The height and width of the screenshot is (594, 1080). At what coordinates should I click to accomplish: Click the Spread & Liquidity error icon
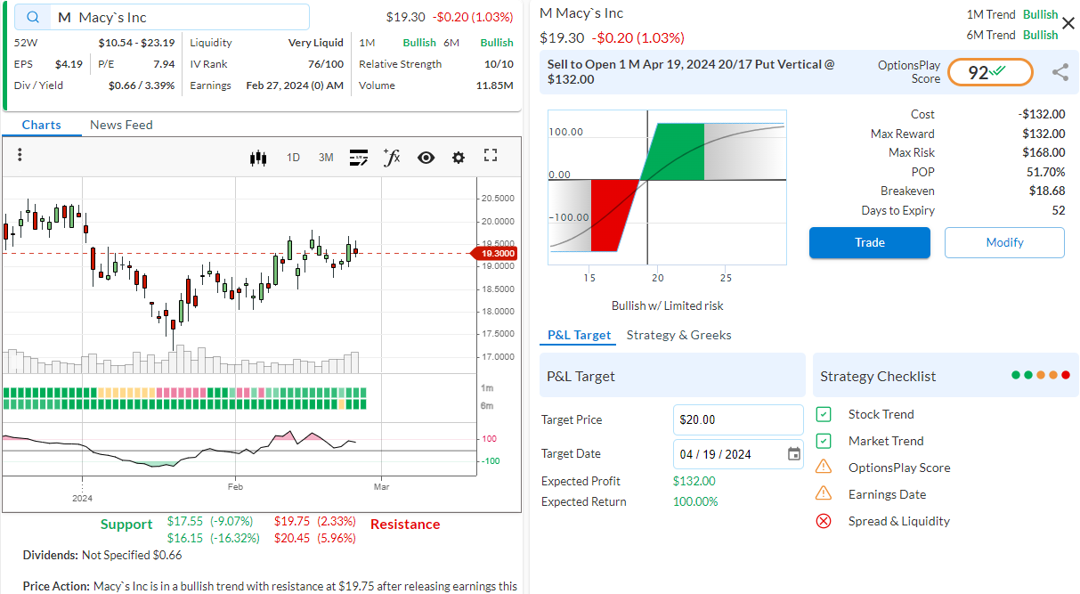click(x=824, y=521)
